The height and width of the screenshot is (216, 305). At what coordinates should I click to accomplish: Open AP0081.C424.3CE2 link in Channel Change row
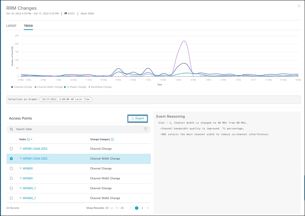(35, 149)
